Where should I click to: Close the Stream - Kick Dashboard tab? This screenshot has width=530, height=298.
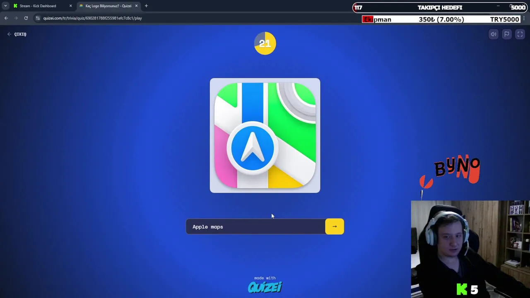70,6
